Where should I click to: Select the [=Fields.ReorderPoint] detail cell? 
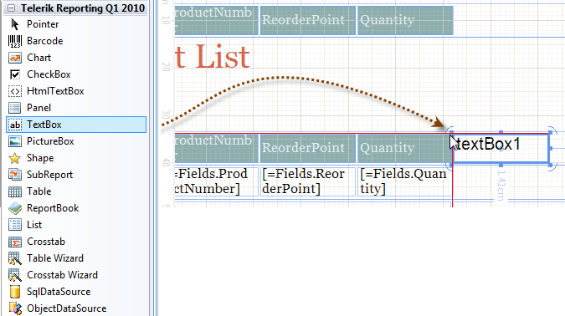(x=308, y=181)
